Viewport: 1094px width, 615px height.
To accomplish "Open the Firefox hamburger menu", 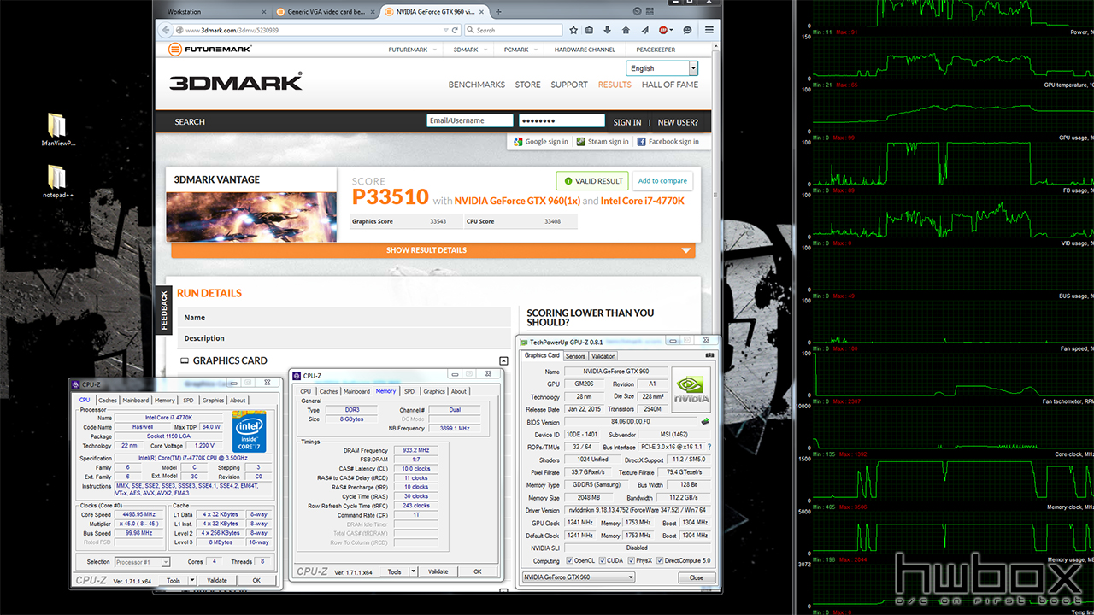I will pyautogui.click(x=709, y=30).
